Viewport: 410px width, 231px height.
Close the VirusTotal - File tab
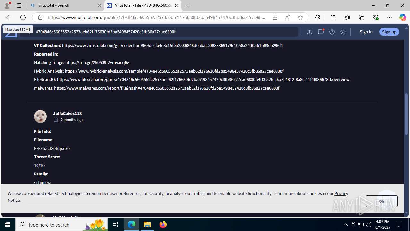click(x=176, y=5)
